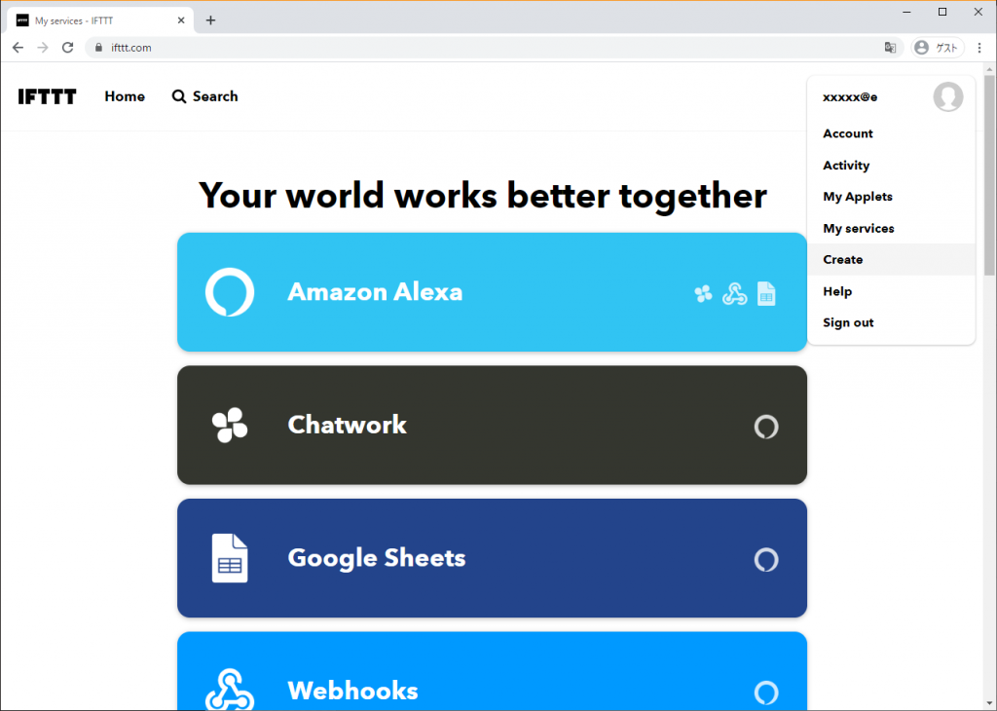Click the user avatar icon
997x711 pixels.
click(947, 96)
